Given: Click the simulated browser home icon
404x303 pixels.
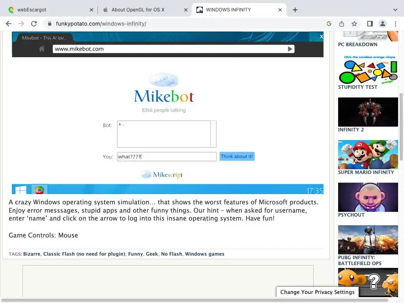Looking at the screenshot, I should 42,49.
